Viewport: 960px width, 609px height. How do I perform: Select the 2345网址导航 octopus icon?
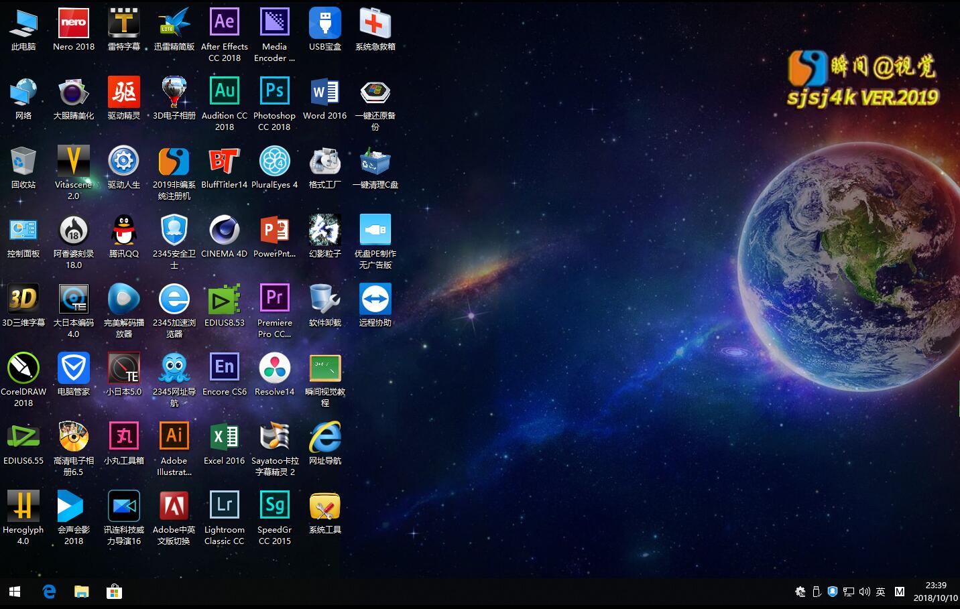tap(174, 368)
